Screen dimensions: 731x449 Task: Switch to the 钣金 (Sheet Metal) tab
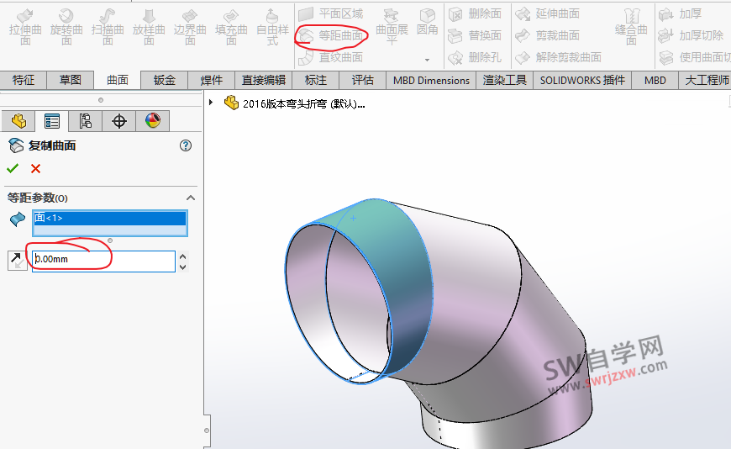[x=165, y=80]
